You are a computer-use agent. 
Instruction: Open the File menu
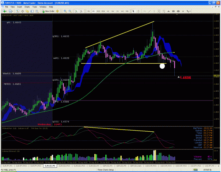pos(6,7)
